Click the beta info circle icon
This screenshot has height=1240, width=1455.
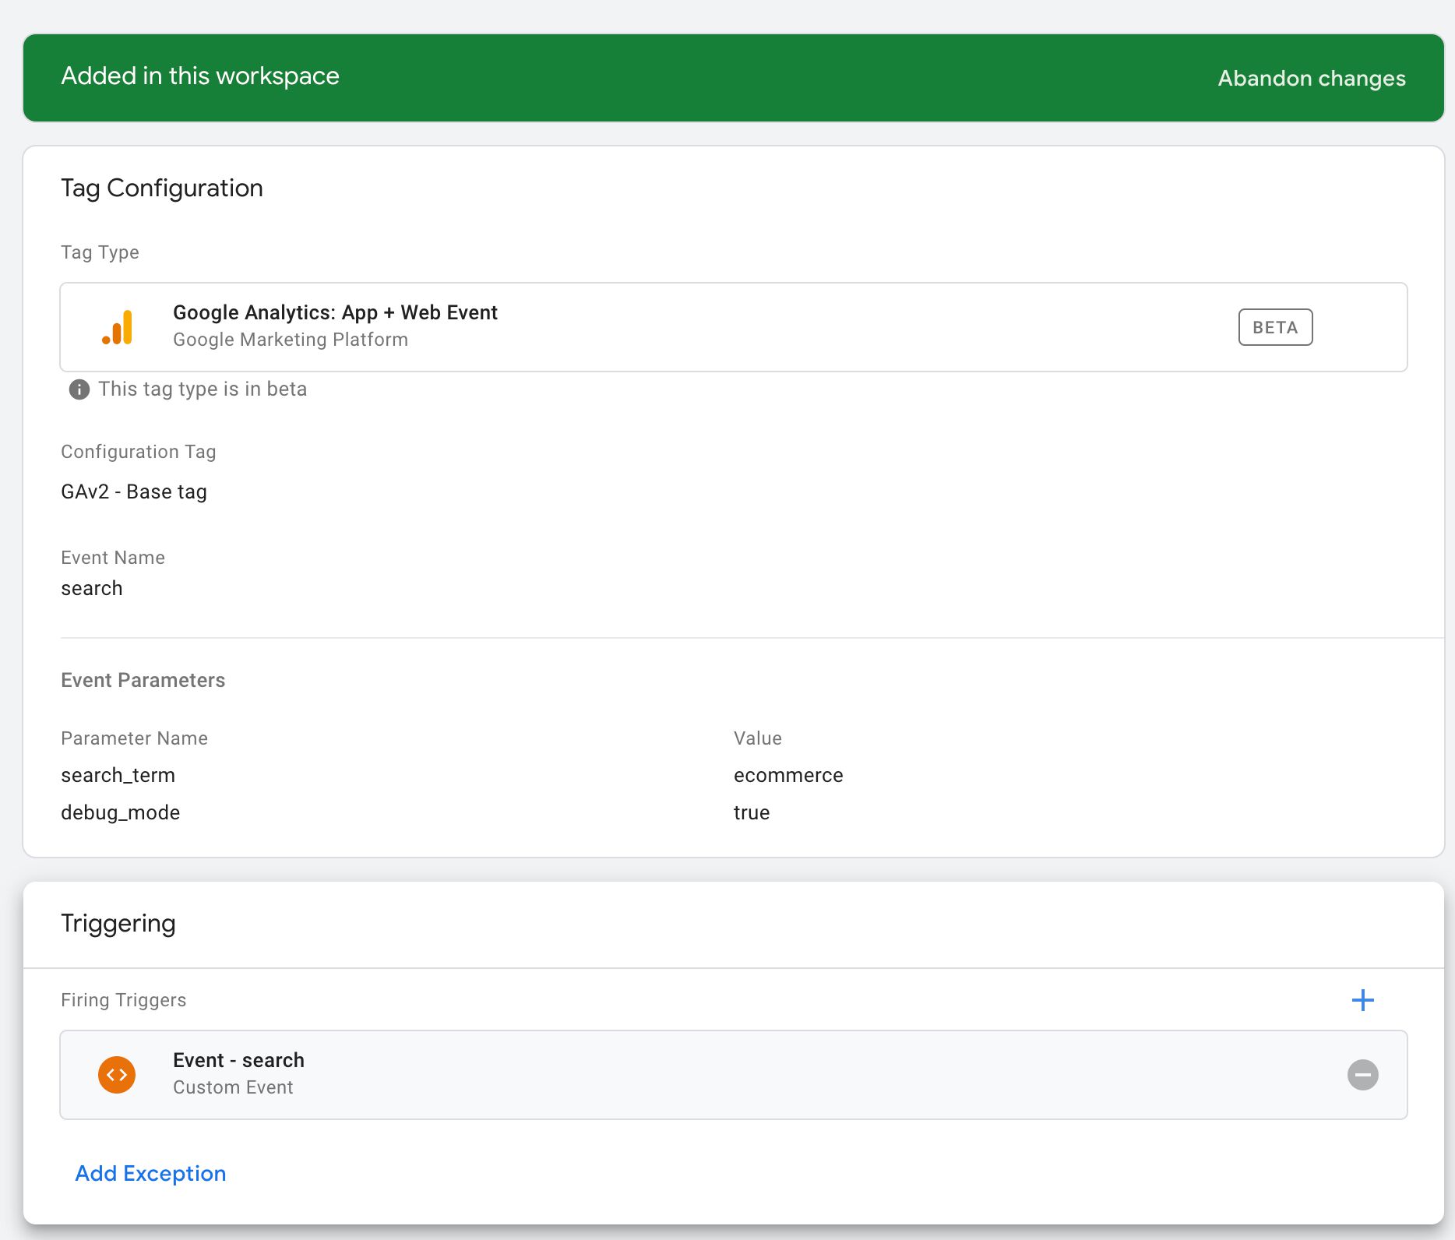[x=79, y=389]
